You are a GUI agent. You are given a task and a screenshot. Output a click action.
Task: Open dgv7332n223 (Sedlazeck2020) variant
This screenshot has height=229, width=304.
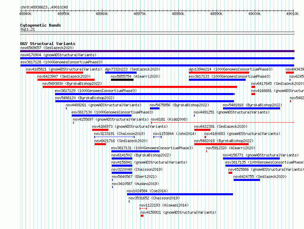point(133,69)
